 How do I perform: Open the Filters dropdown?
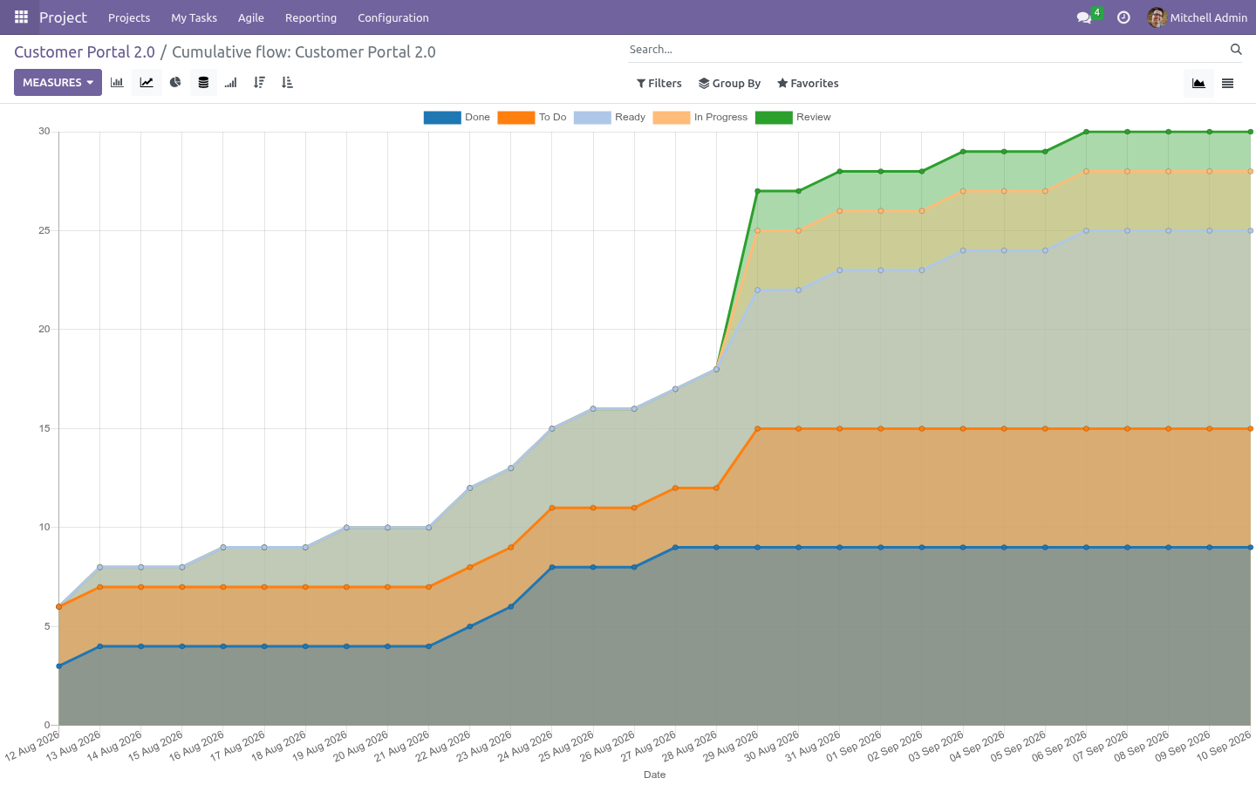(x=659, y=84)
